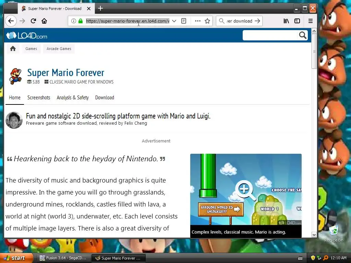This screenshot has height=263, width=351.
Task: Click the security shield tray icon
Action: point(313,258)
